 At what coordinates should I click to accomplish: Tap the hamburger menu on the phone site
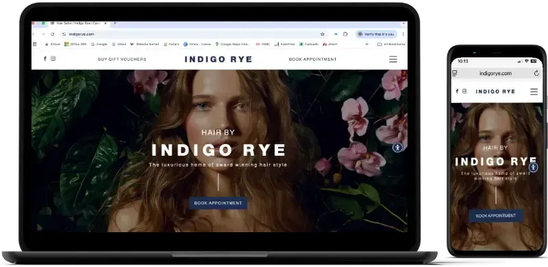(x=534, y=92)
